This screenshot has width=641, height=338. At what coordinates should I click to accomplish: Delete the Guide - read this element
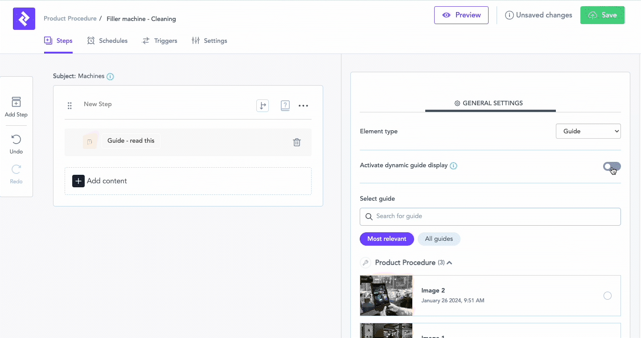[297, 142]
